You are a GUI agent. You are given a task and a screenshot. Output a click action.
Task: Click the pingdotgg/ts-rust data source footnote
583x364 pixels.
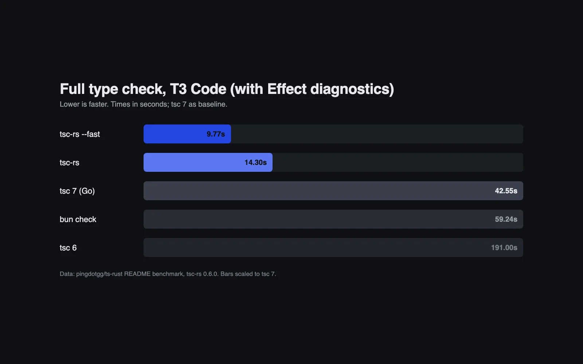coord(168,274)
